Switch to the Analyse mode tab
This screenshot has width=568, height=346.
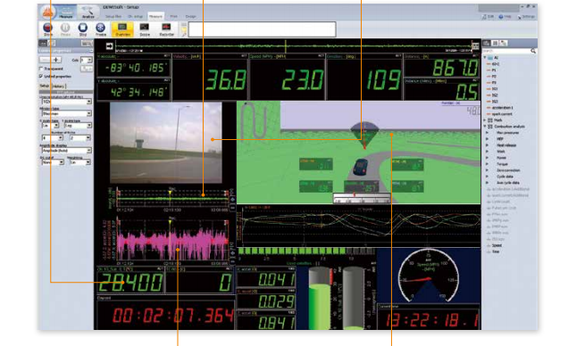click(x=88, y=12)
